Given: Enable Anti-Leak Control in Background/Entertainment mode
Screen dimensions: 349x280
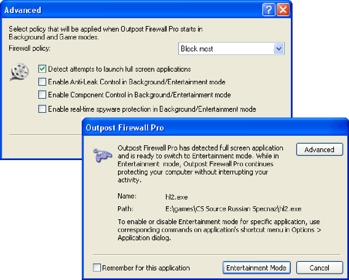Looking at the screenshot, I should 42,82.
